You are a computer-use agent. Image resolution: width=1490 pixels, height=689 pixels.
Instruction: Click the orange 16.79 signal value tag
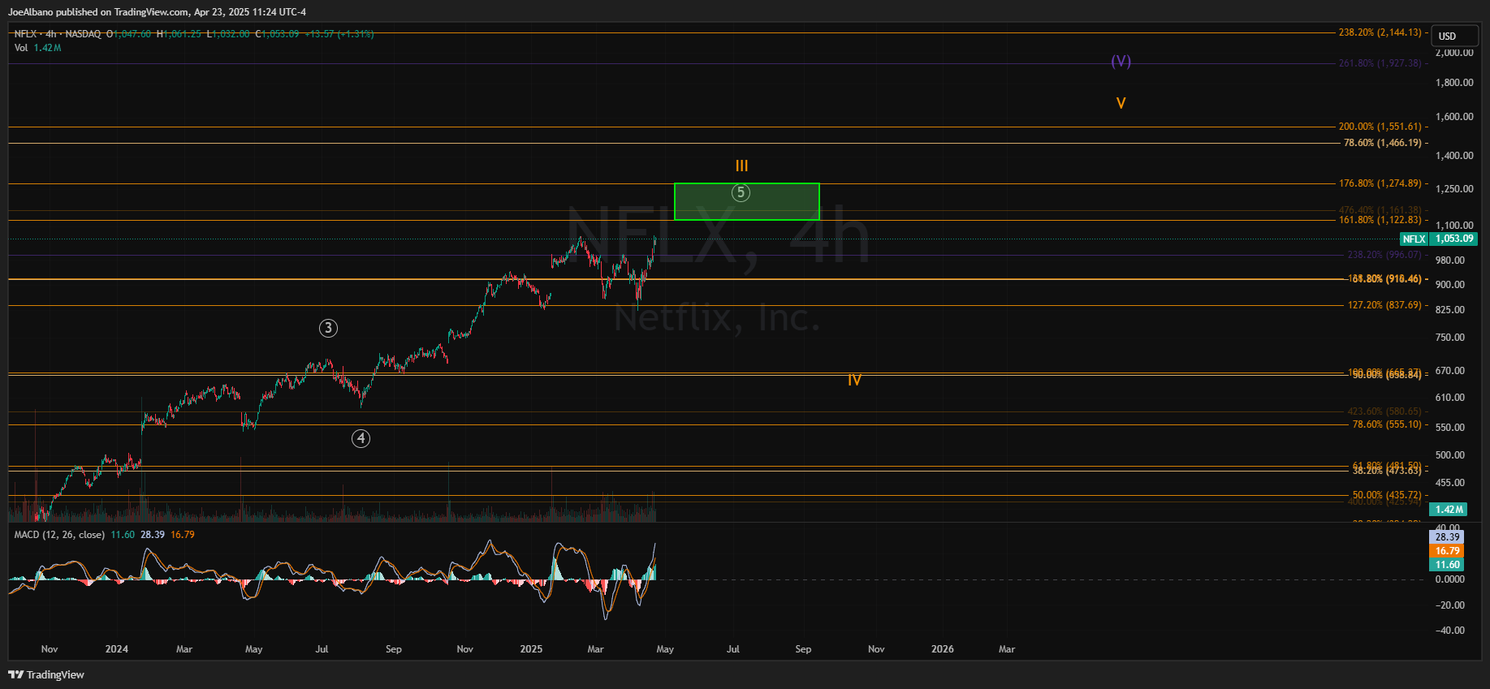click(1447, 551)
